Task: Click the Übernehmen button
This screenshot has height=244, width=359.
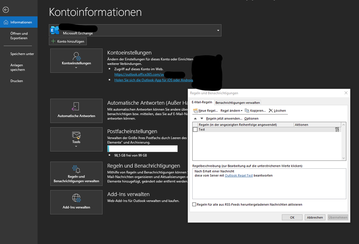Action: point(338,217)
